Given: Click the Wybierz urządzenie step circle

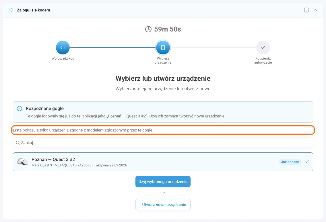Looking at the screenshot, I should [x=163, y=48].
